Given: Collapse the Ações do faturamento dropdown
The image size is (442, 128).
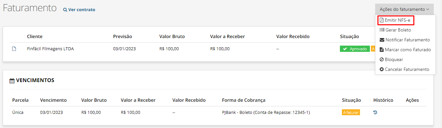Looking at the screenshot, I should (404, 9).
